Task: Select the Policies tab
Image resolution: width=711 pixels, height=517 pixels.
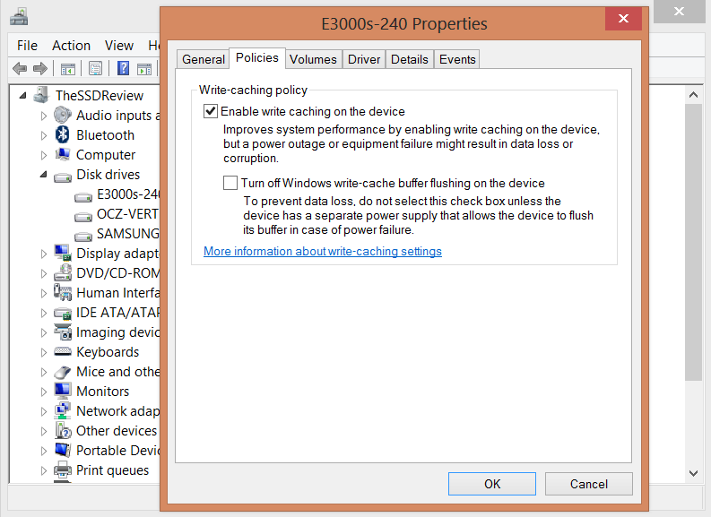Action: click(x=257, y=58)
